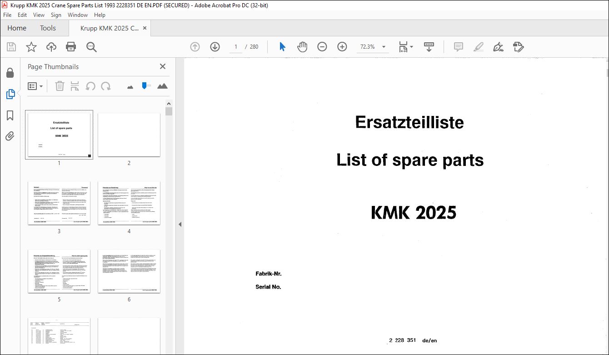The height and width of the screenshot is (355, 609).
Task: Zoom in with plus button
Action: 342,47
